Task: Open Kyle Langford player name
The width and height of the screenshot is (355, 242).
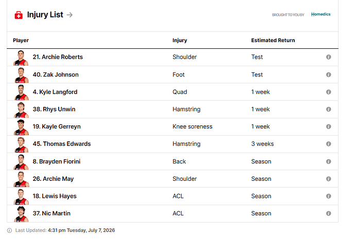Action: tap(55, 92)
